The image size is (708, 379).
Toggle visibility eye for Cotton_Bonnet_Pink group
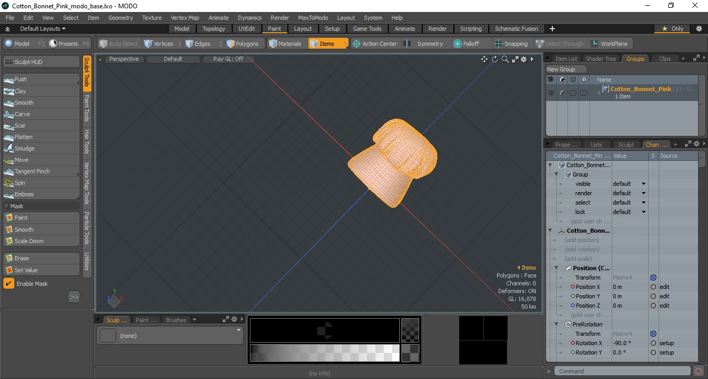(550, 93)
